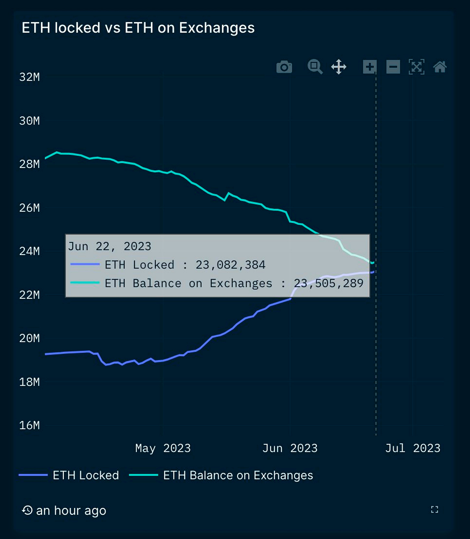Screen dimensions: 470x539
Task: Click the refresh history clock icon
Action: (x=27, y=510)
